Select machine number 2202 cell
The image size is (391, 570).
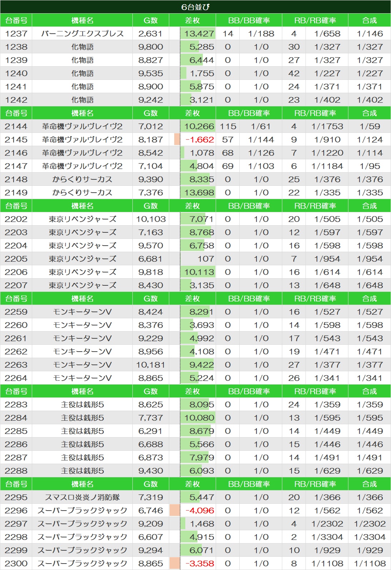[x=16, y=219]
